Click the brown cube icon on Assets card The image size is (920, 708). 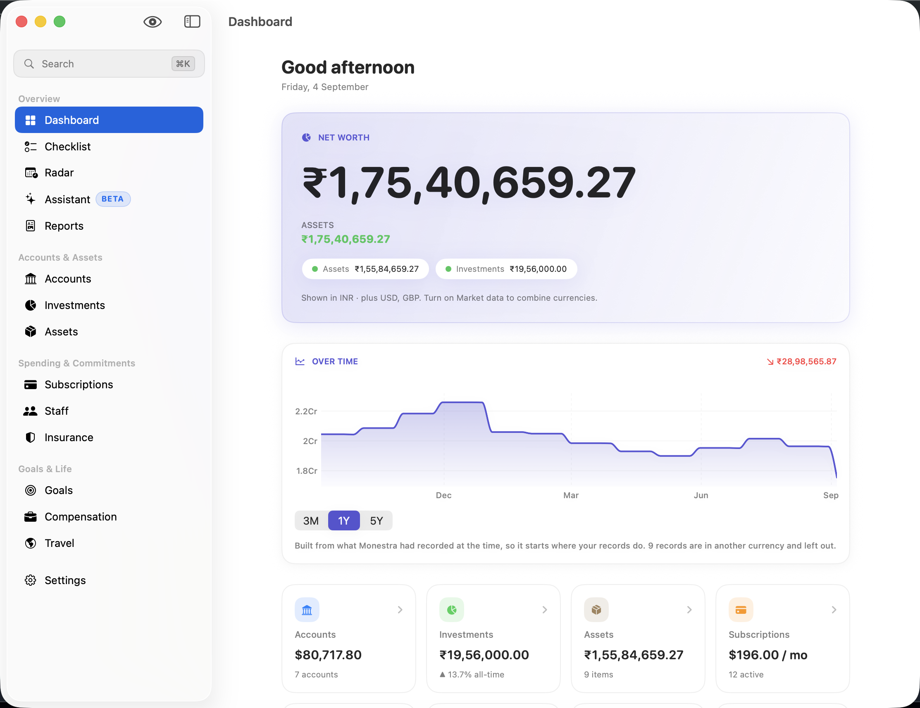coord(596,610)
